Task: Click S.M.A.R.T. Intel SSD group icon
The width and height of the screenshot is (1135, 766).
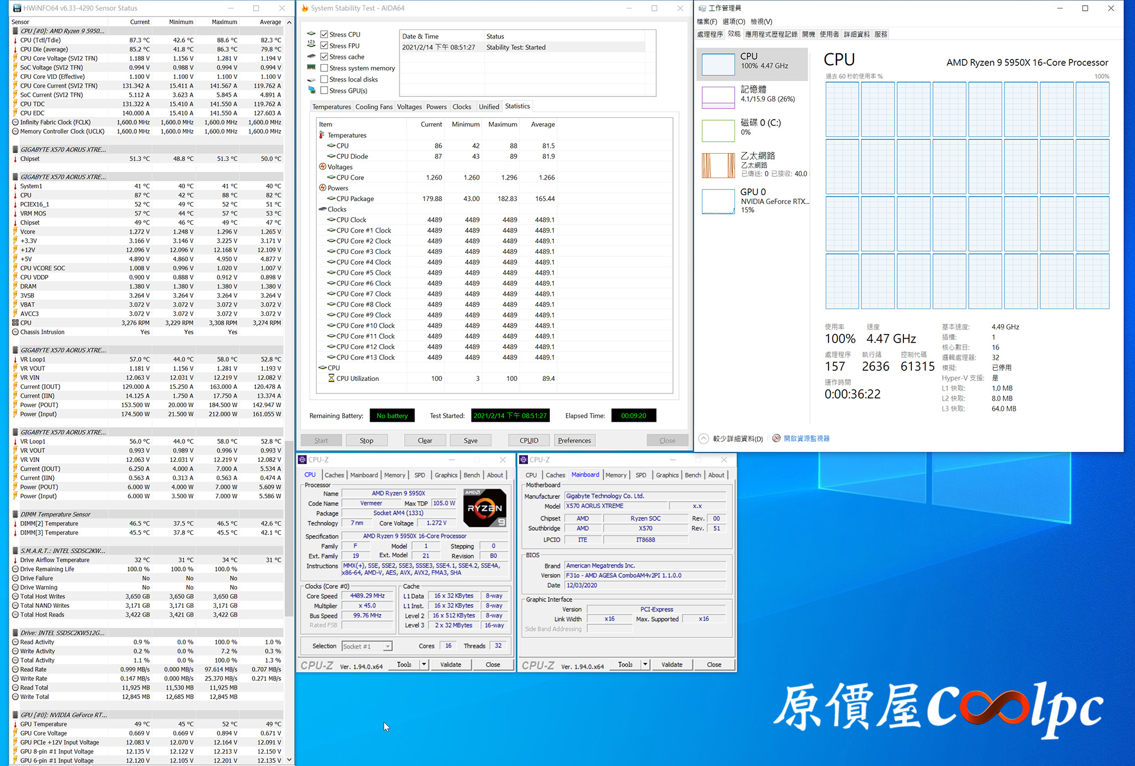Action: point(15,551)
